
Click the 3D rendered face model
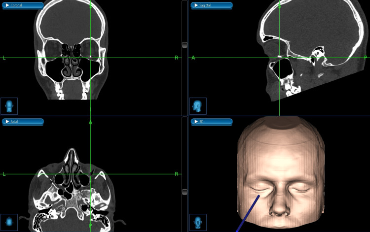[x=281, y=173]
